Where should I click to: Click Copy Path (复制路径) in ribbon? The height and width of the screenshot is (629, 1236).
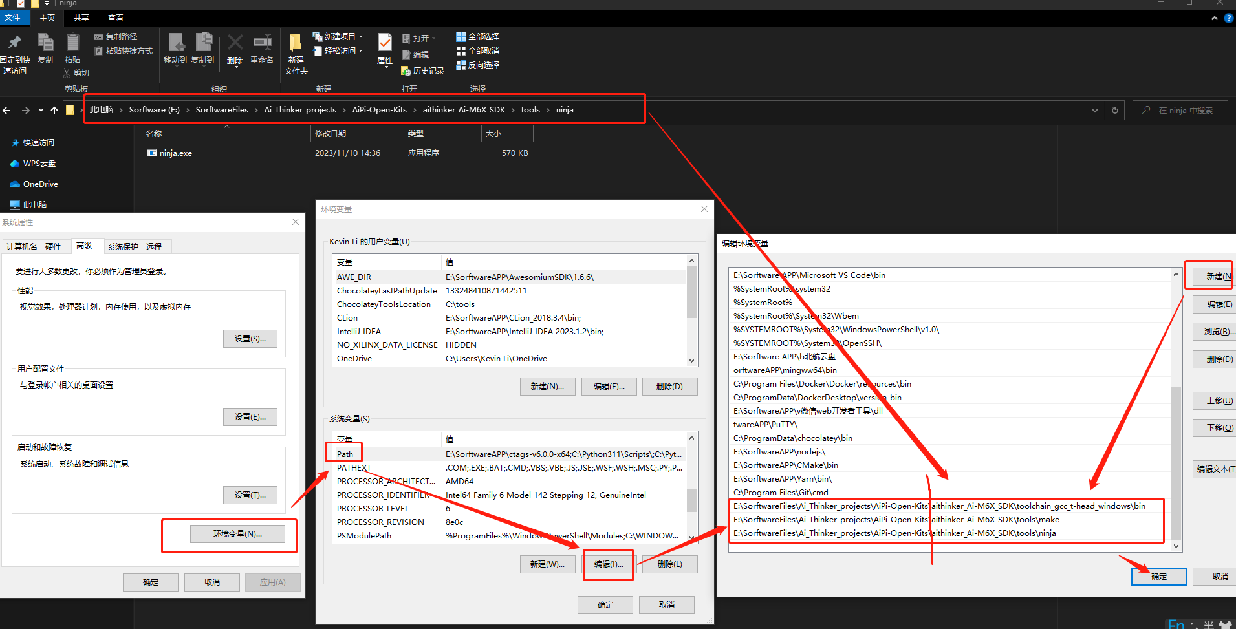[116, 37]
